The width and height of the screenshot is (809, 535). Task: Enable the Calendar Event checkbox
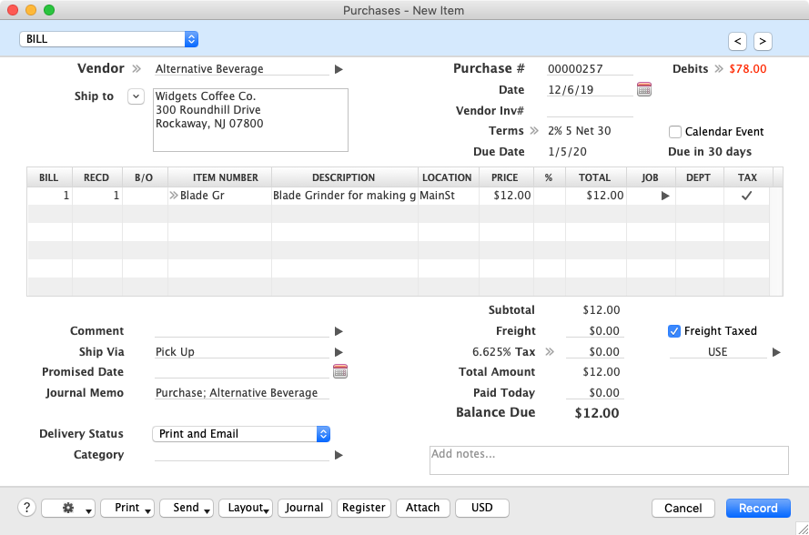tap(675, 132)
